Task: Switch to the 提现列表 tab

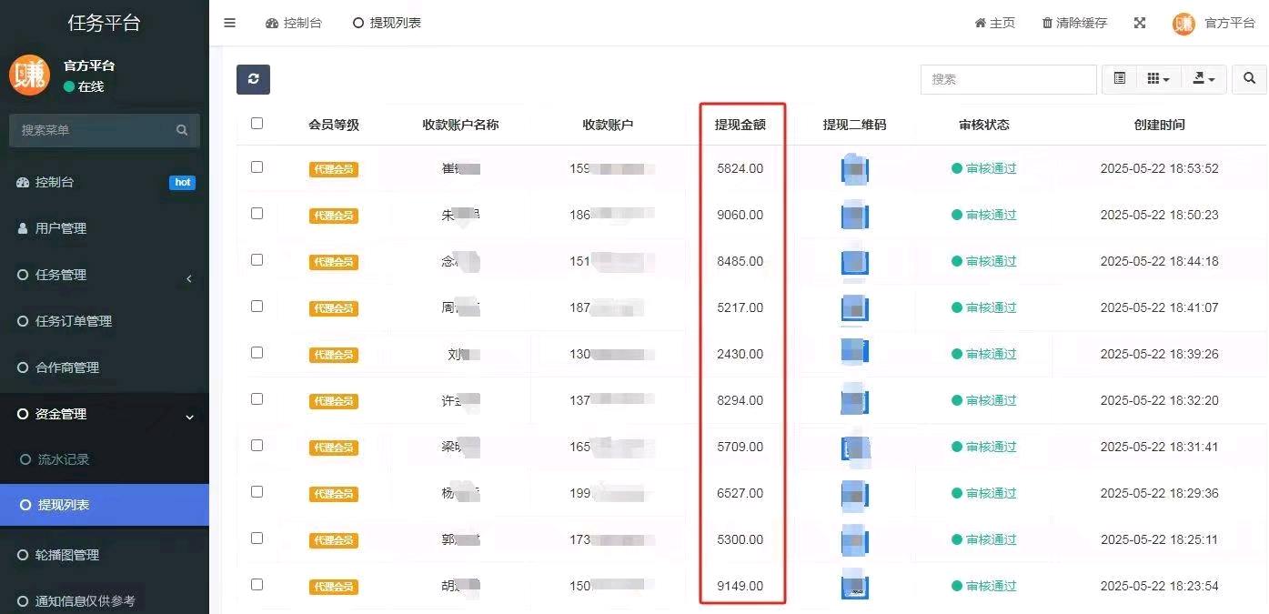Action: 387,23
